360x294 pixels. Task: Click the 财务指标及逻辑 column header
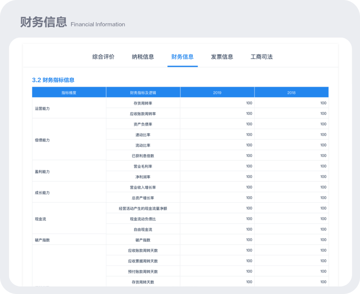[x=143, y=92]
